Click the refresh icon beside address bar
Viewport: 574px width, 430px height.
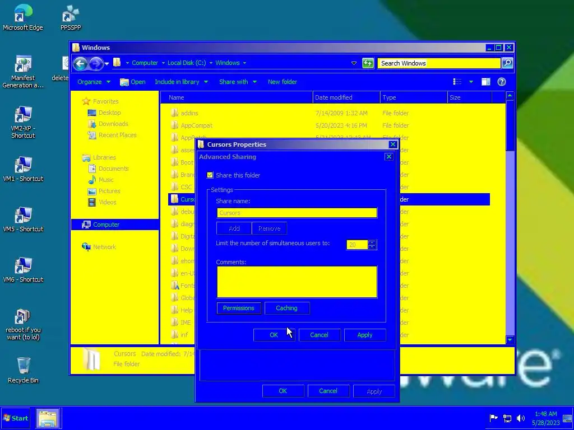point(368,63)
